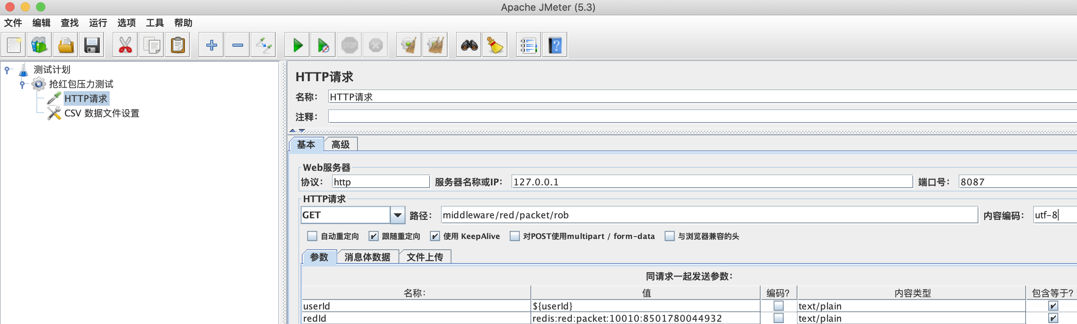Select the 文件上传 tab
1077x324 pixels.
pos(425,257)
